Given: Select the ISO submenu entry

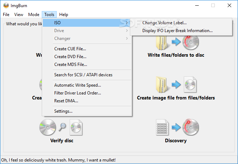Looking at the screenshot, I should [x=86, y=23].
